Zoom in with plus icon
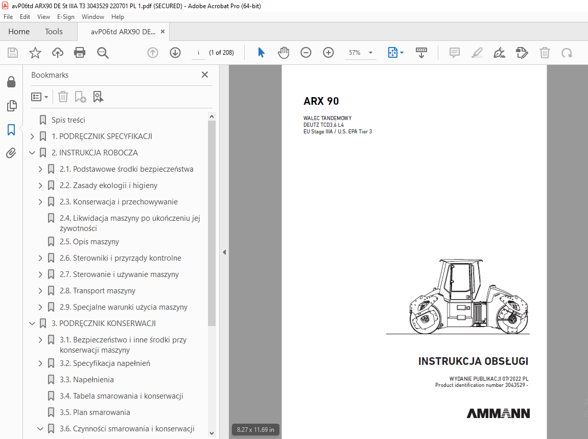 328,53
